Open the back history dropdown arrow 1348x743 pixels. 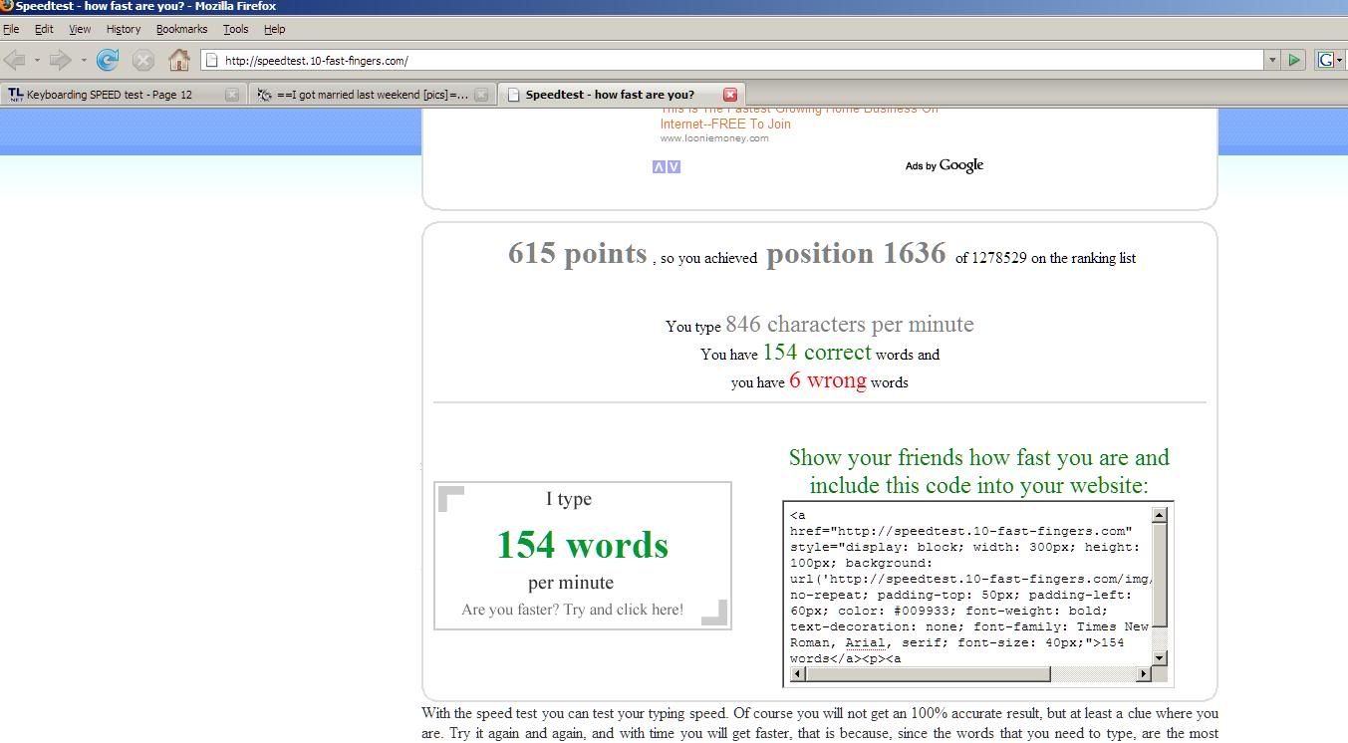37,60
